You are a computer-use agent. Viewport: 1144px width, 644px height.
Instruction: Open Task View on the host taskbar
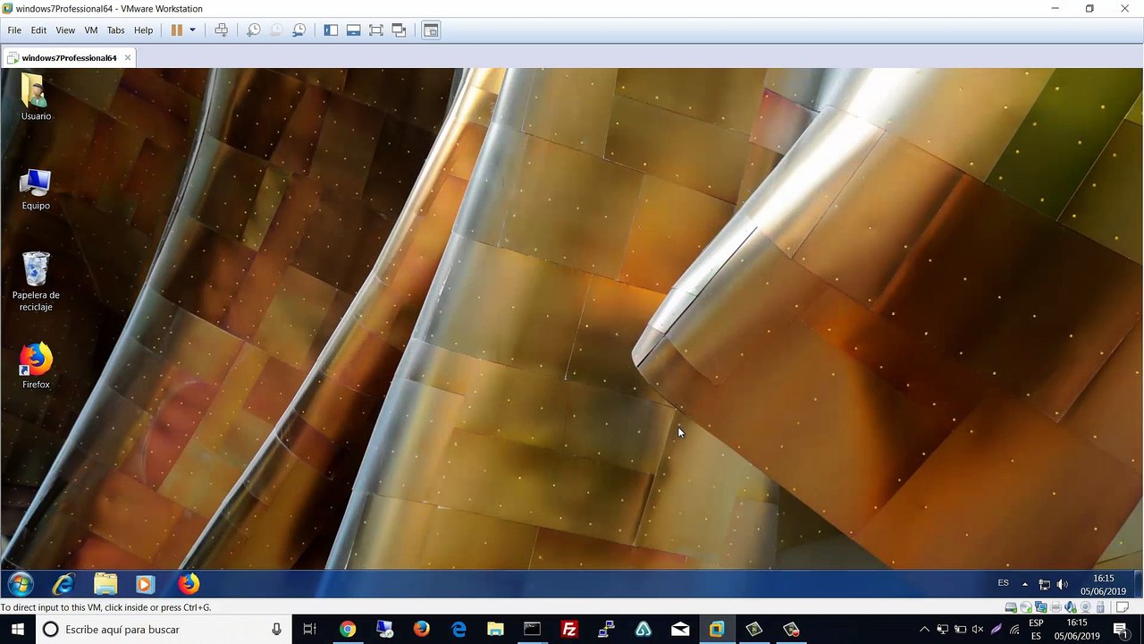pyautogui.click(x=309, y=630)
